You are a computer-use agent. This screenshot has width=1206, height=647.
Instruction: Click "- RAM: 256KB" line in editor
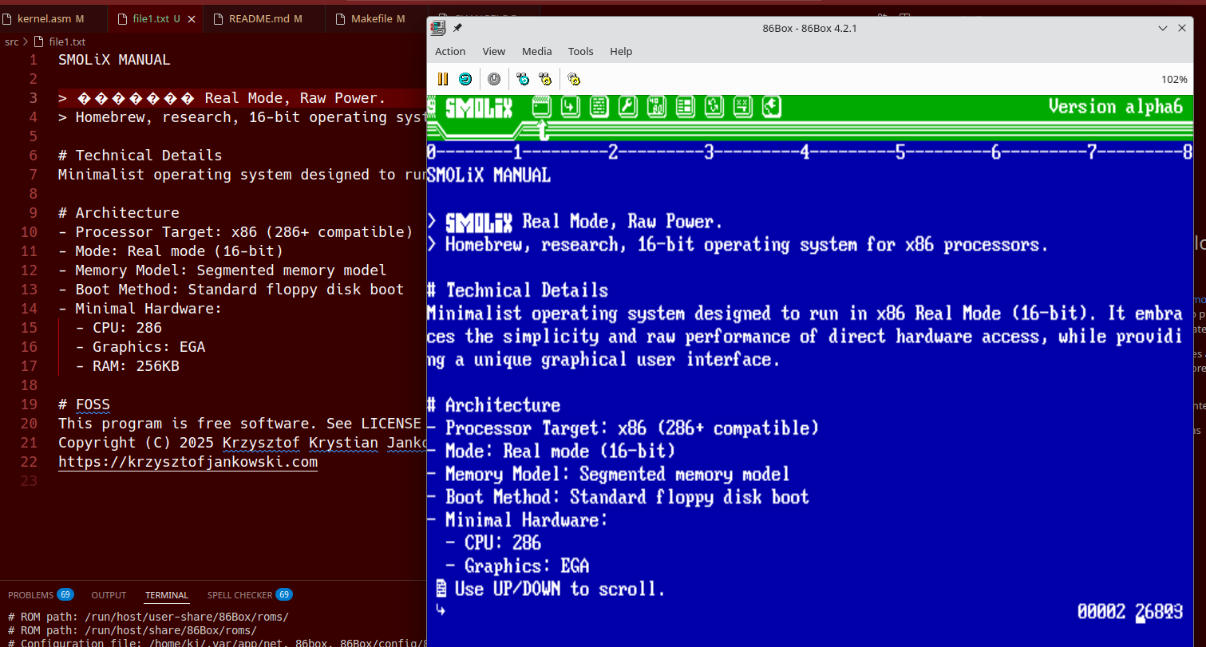click(x=128, y=366)
